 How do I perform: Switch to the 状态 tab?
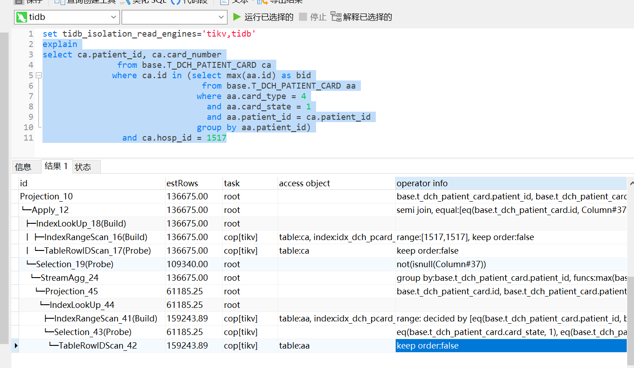coord(83,167)
